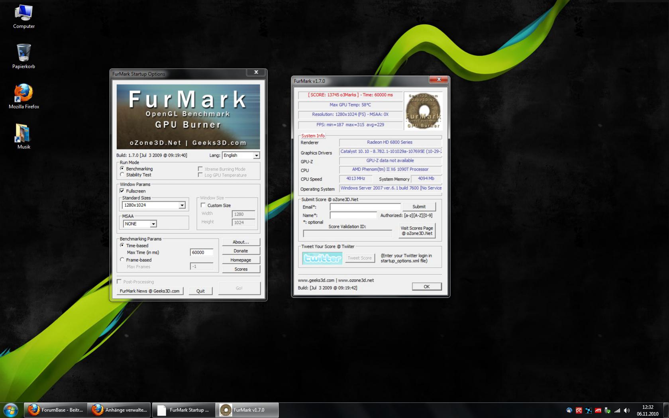Focus the Email input field
The width and height of the screenshot is (669, 418).
(365, 207)
